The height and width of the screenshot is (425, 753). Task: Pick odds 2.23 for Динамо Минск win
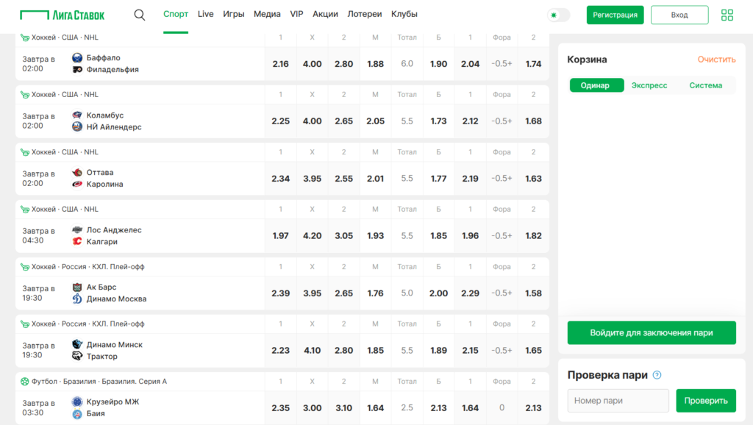(280, 351)
